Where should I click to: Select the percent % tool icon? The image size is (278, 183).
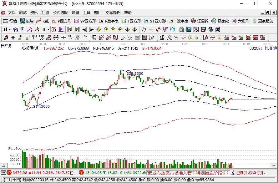(x=176, y=38)
